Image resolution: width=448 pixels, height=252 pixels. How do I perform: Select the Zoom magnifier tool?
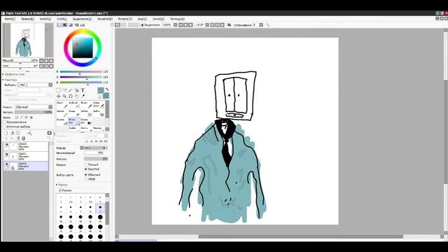[64, 97]
